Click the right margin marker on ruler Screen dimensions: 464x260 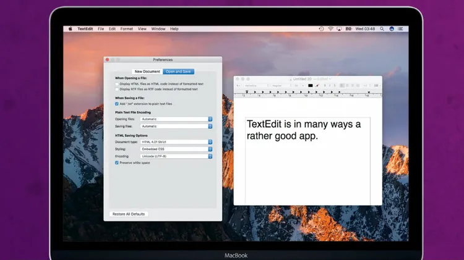pyautogui.click(x=369, y=93)
